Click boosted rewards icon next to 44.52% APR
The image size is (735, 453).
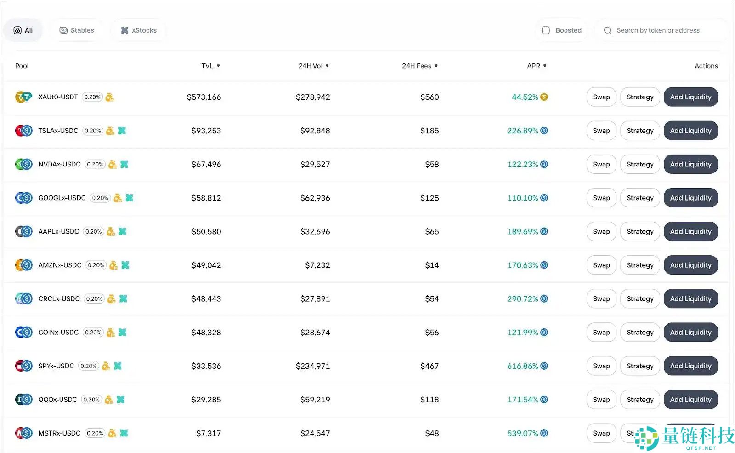coord(545,97)
